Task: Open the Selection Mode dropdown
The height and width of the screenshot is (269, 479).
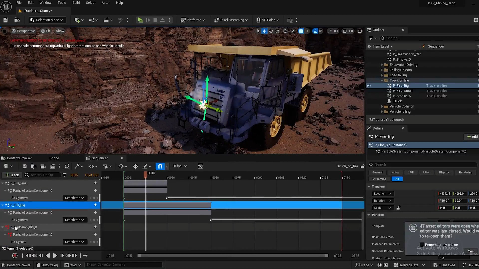Action: 47,20
